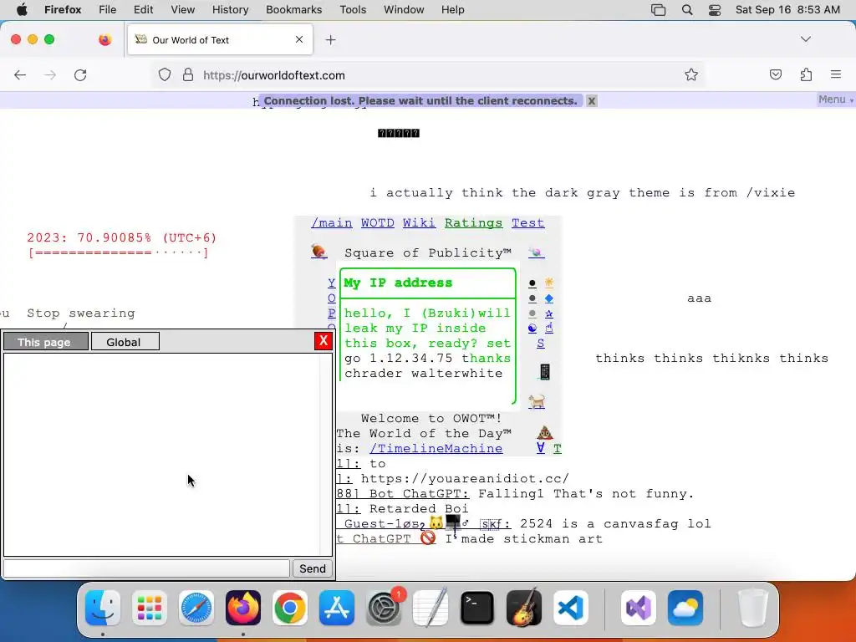Open macOS Control Center
The width and height of the screenshot is (856, 642).
click(x=714, y=10)
